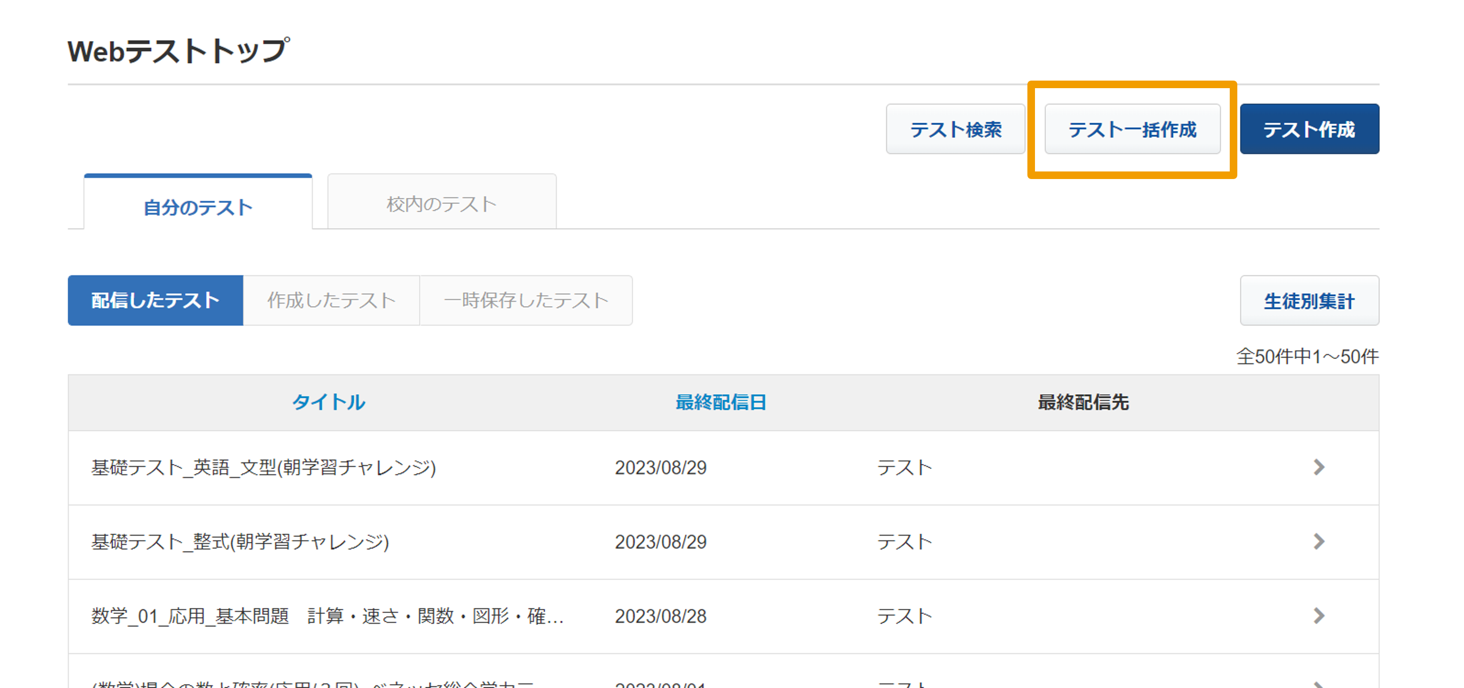Viewport: 1464px width, 688px height.
Task: Click テスト destination in 数学_01_応用 row
Action: [x=905, y=616]
